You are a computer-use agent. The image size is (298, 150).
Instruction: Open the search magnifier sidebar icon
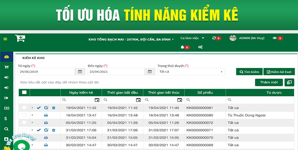pyautogui.click(x=7, y=129)
